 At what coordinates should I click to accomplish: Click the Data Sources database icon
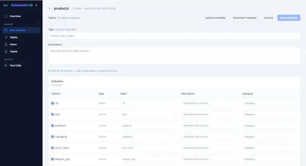(x=6, y=30)
